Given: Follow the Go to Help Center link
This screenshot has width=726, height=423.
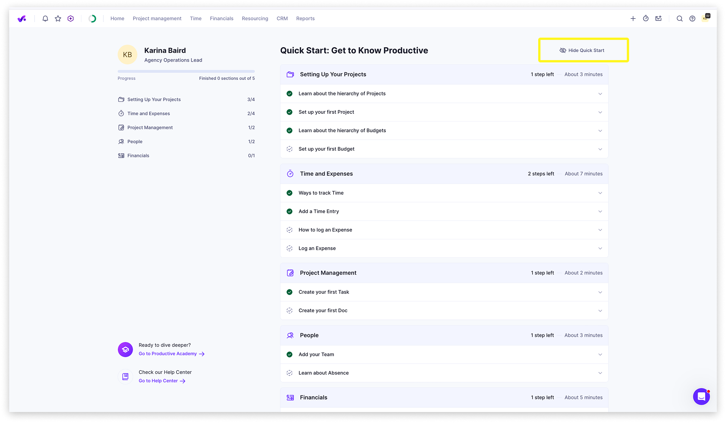Looking at the screenshot, I should pos(162,381).
